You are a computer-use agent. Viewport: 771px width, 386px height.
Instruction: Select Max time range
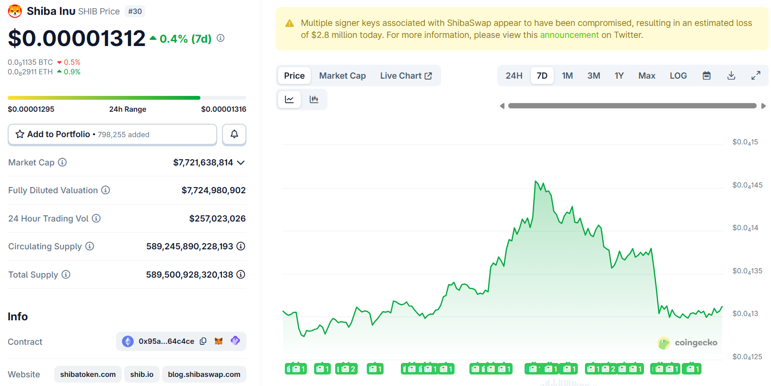point(647,76)
